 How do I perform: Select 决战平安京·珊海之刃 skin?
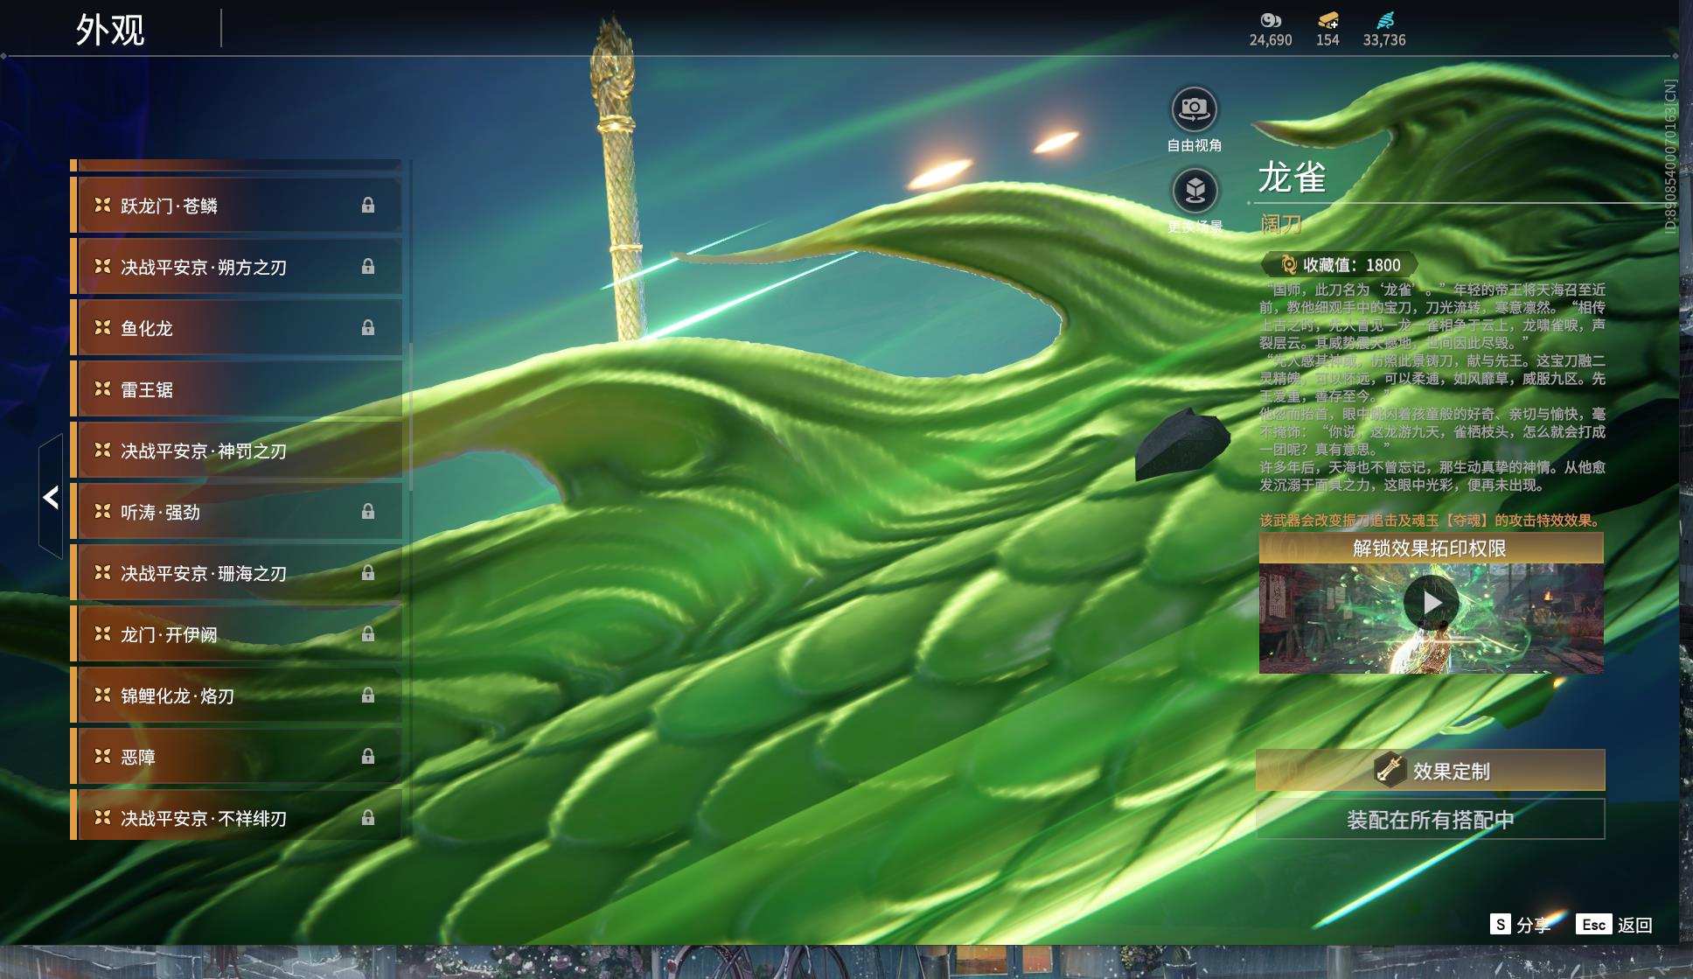(236, 573)
